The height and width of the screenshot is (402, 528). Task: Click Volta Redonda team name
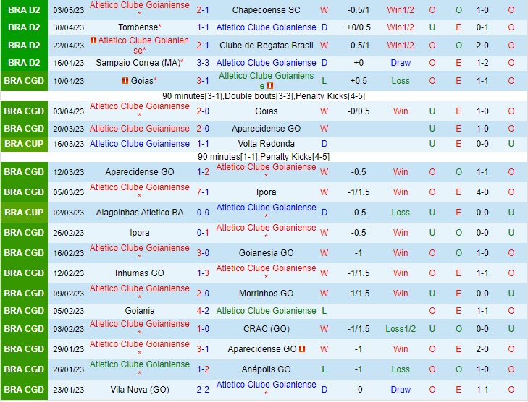point(266,144)
